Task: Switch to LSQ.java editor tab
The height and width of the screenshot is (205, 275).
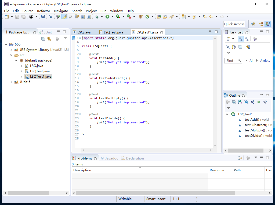Action: tap(84, 32)
